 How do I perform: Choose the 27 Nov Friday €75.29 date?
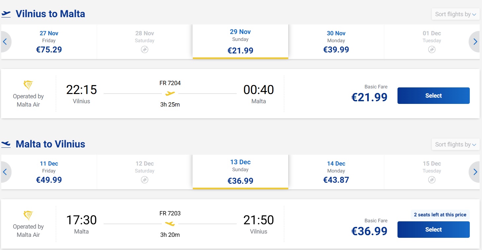click(x=49, y=42)
